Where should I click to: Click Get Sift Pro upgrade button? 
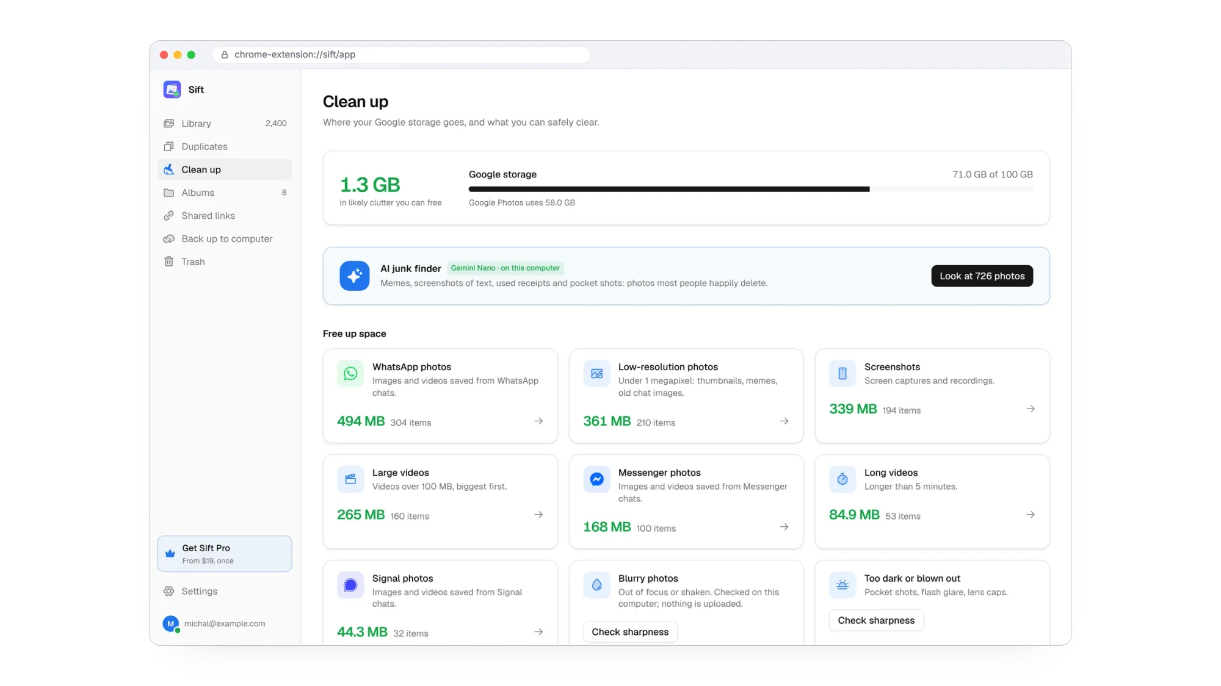pos(225,554)
